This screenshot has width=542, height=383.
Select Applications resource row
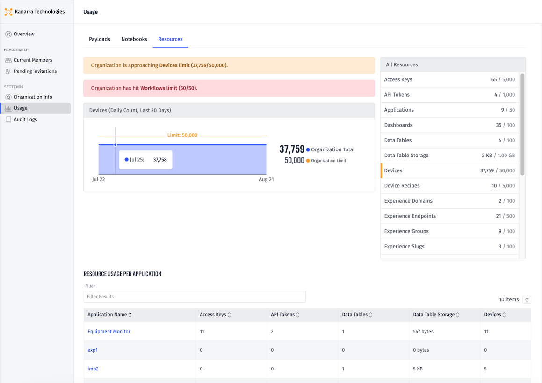pyautogui.click(x=449, y=110)
